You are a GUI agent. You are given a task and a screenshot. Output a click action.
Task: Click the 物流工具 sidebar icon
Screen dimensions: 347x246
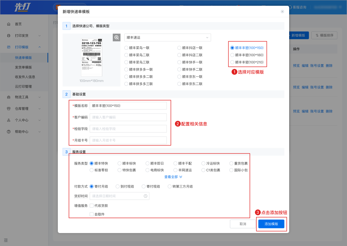coord(9,97)
